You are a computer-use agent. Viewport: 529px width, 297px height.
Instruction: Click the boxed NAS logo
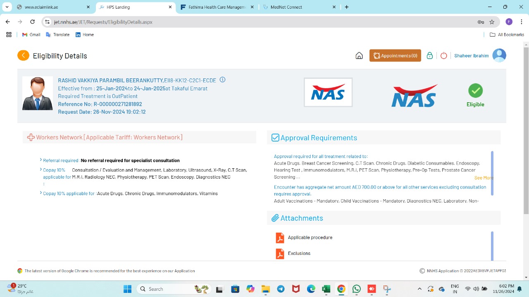328,92
